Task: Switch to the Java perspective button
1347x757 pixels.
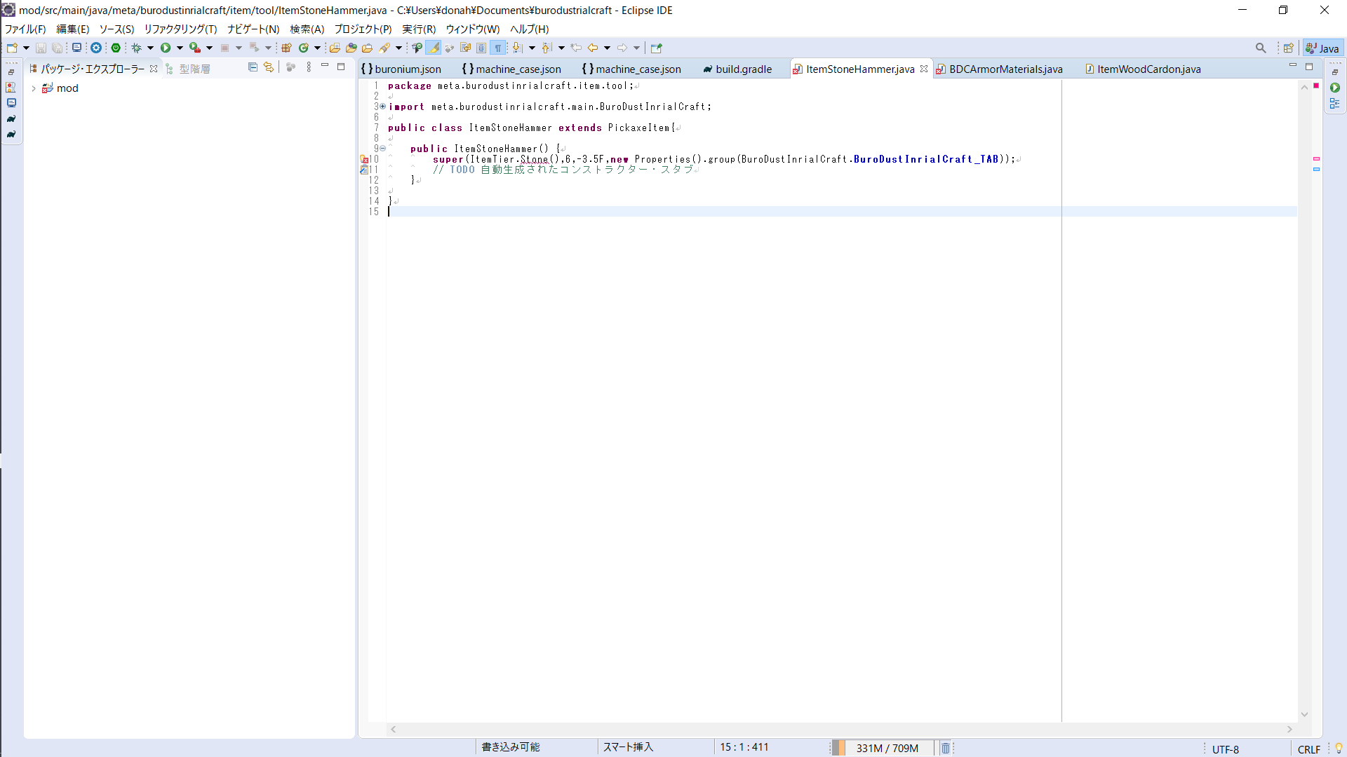Action: pos(1322,48)
